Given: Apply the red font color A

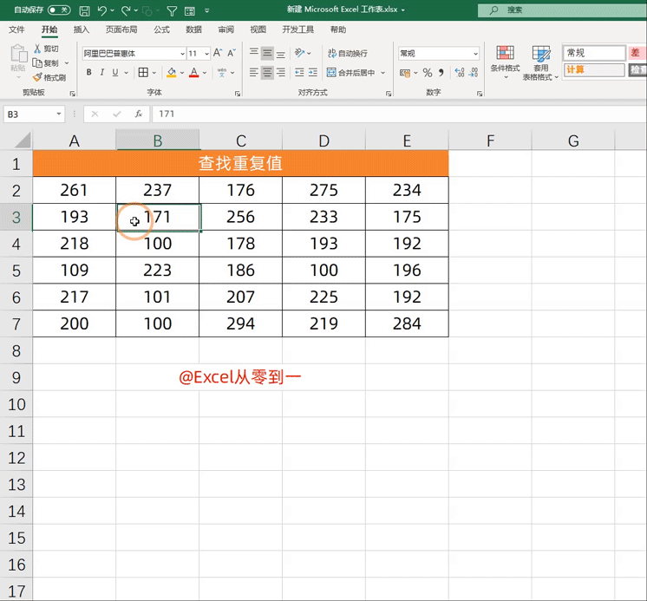Looking at the screenshot, I should click(193, 73).
